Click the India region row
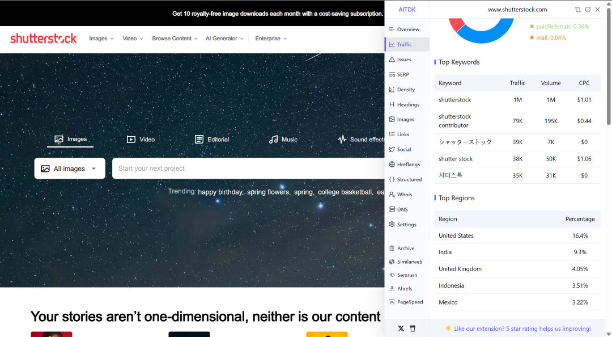Screen dimensions: 612x337 (517, 252)
